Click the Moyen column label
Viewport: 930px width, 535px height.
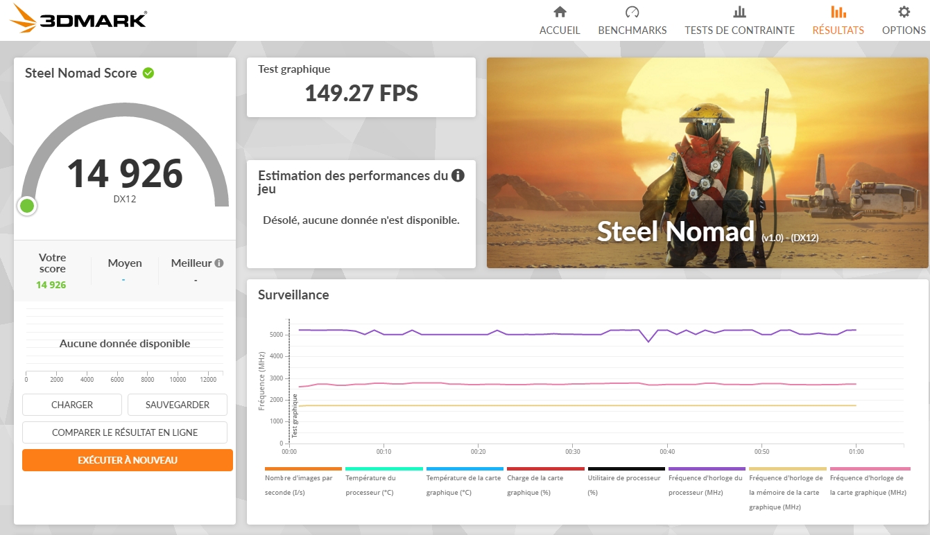(x=125, y=263)
